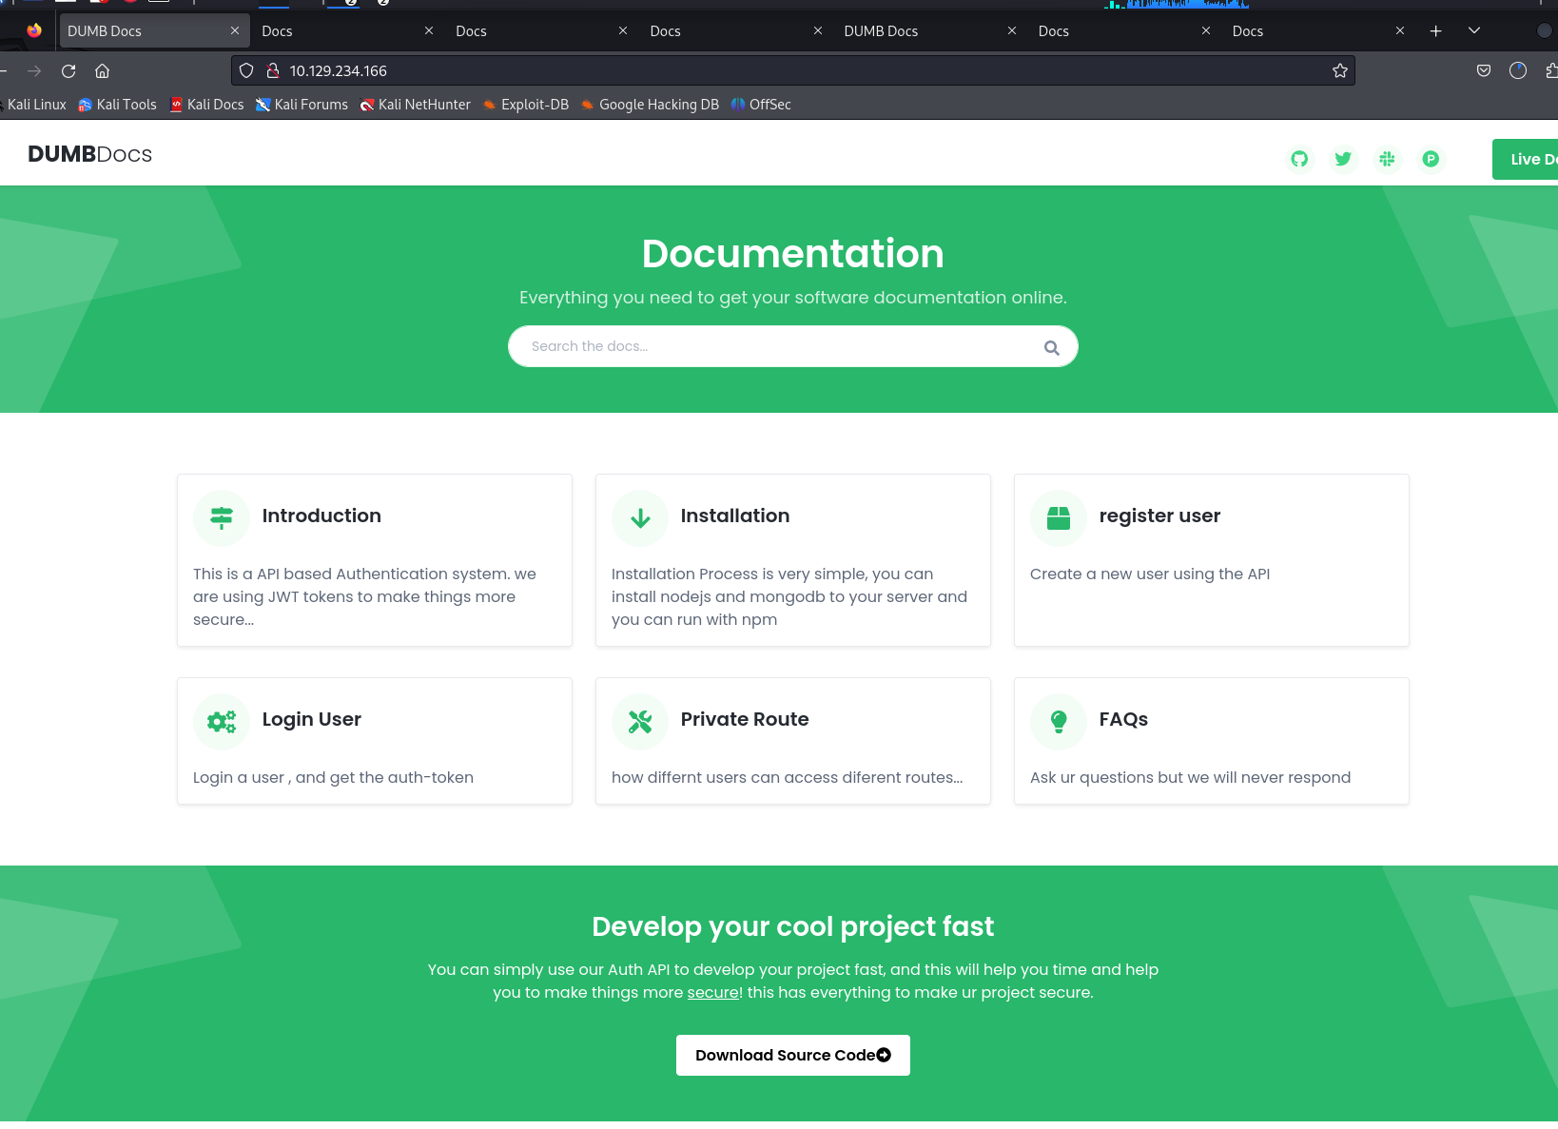
Task: Expand the list all tabs chevron
Action: [x=1474, y=31]
